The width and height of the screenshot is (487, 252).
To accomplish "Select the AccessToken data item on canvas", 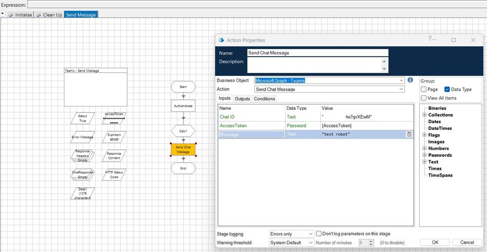I will (114, 118).
